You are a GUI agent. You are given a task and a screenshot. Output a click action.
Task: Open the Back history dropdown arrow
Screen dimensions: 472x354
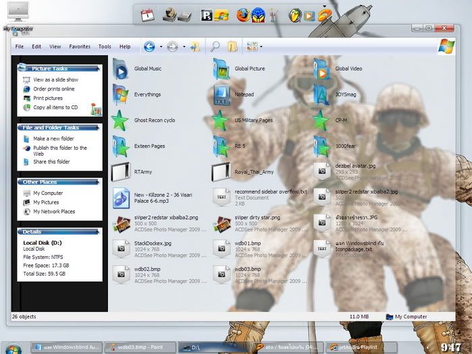coord(161,47)
